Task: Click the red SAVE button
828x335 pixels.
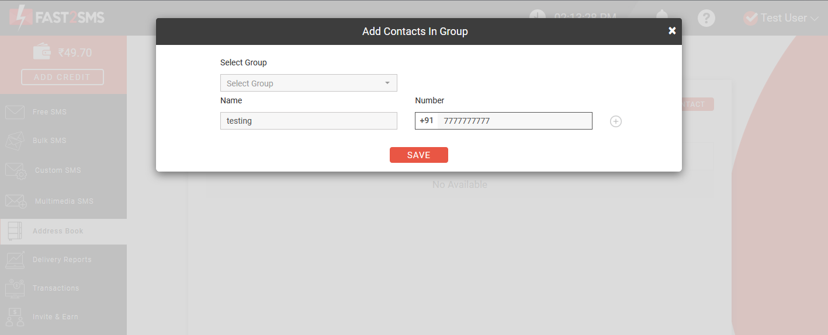Action: click(x=419, y=155)
